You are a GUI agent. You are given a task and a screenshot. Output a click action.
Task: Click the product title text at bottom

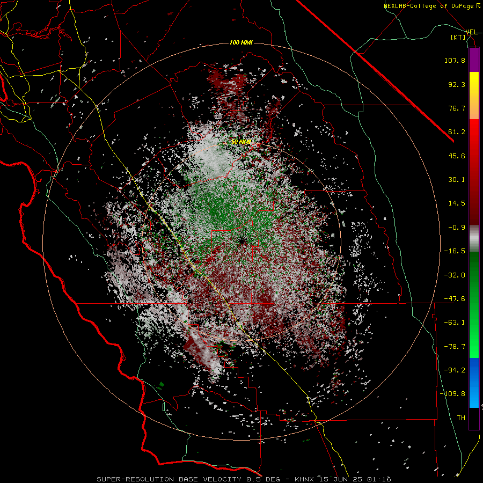pos(244,479)
